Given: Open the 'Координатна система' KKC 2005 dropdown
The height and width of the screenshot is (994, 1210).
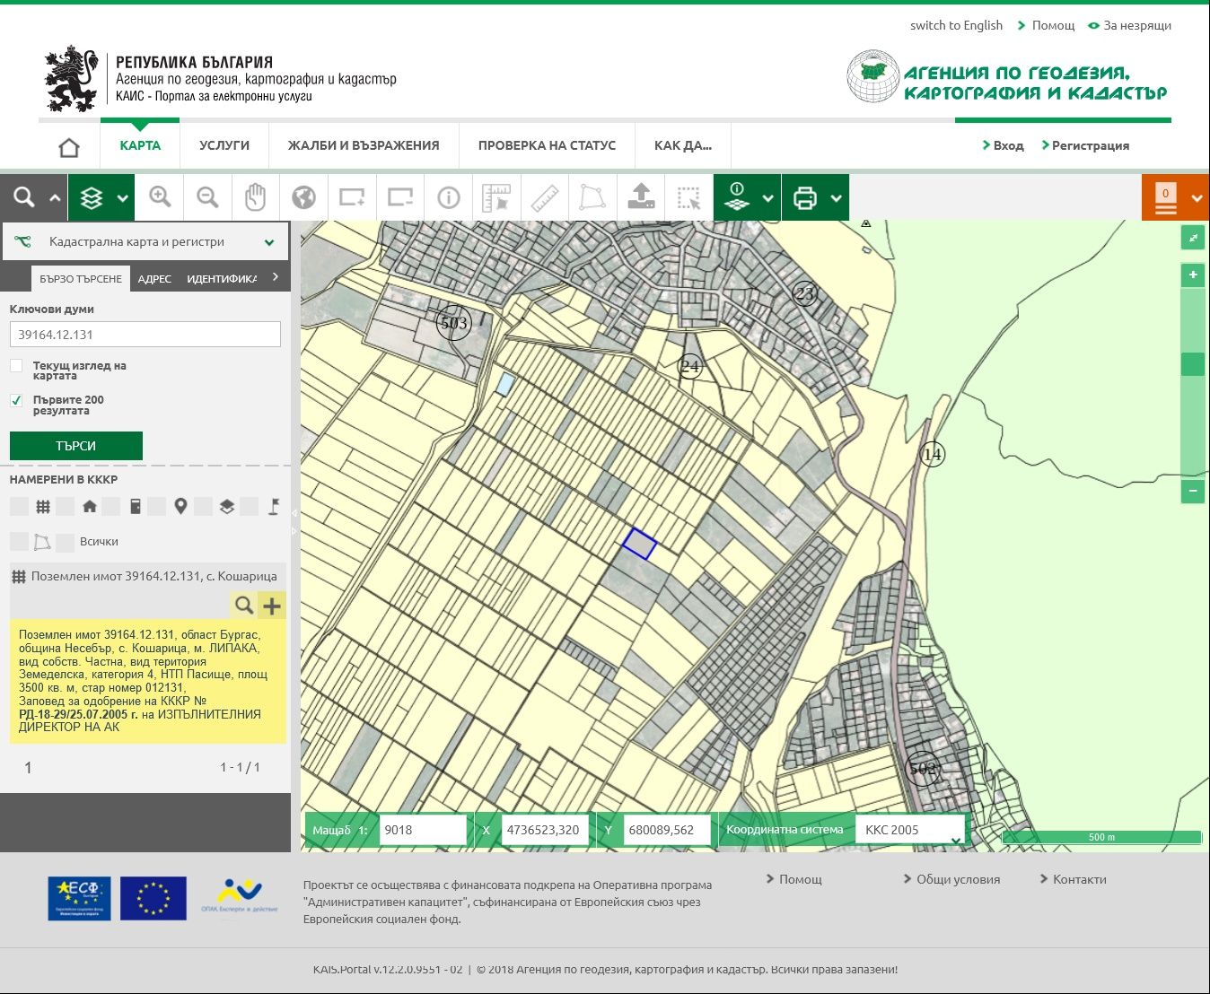Looking at the screenshot, I should (910, 830).
